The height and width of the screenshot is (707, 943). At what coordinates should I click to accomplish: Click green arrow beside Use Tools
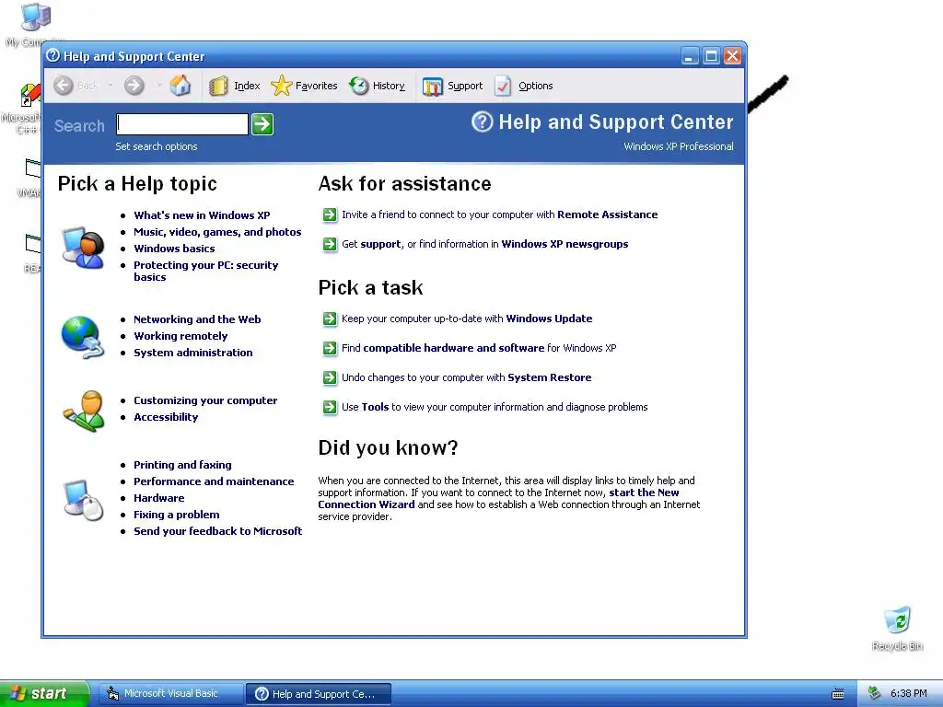[x=330, y=407]
